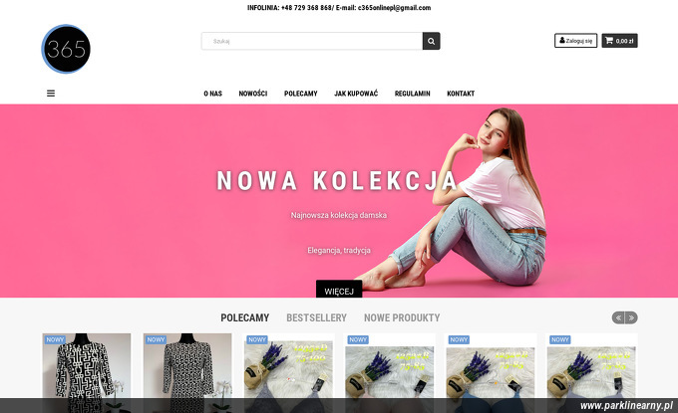Image resolution: width=678 pixels, height=413 pixels.
Task: Click inside the Szukaj search field
Action: coord(312,41)
